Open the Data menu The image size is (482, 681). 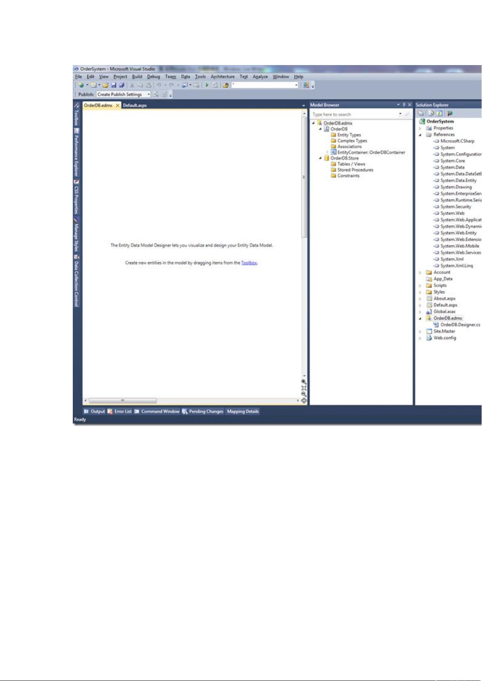[x=185, y=76]
